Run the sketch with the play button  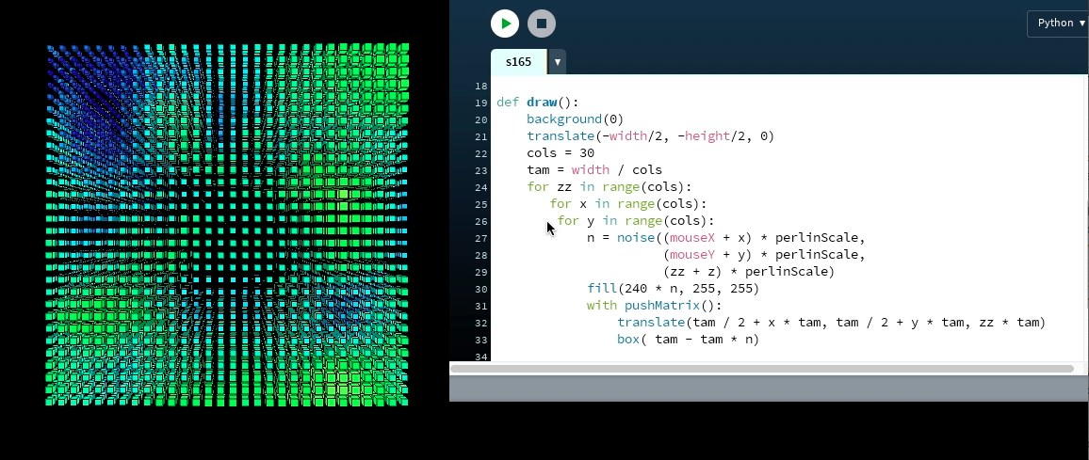pyautogui.click(x=505, y=24)
